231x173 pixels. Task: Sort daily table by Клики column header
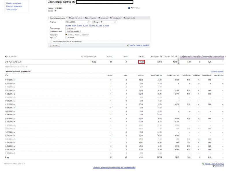point(126,76)
